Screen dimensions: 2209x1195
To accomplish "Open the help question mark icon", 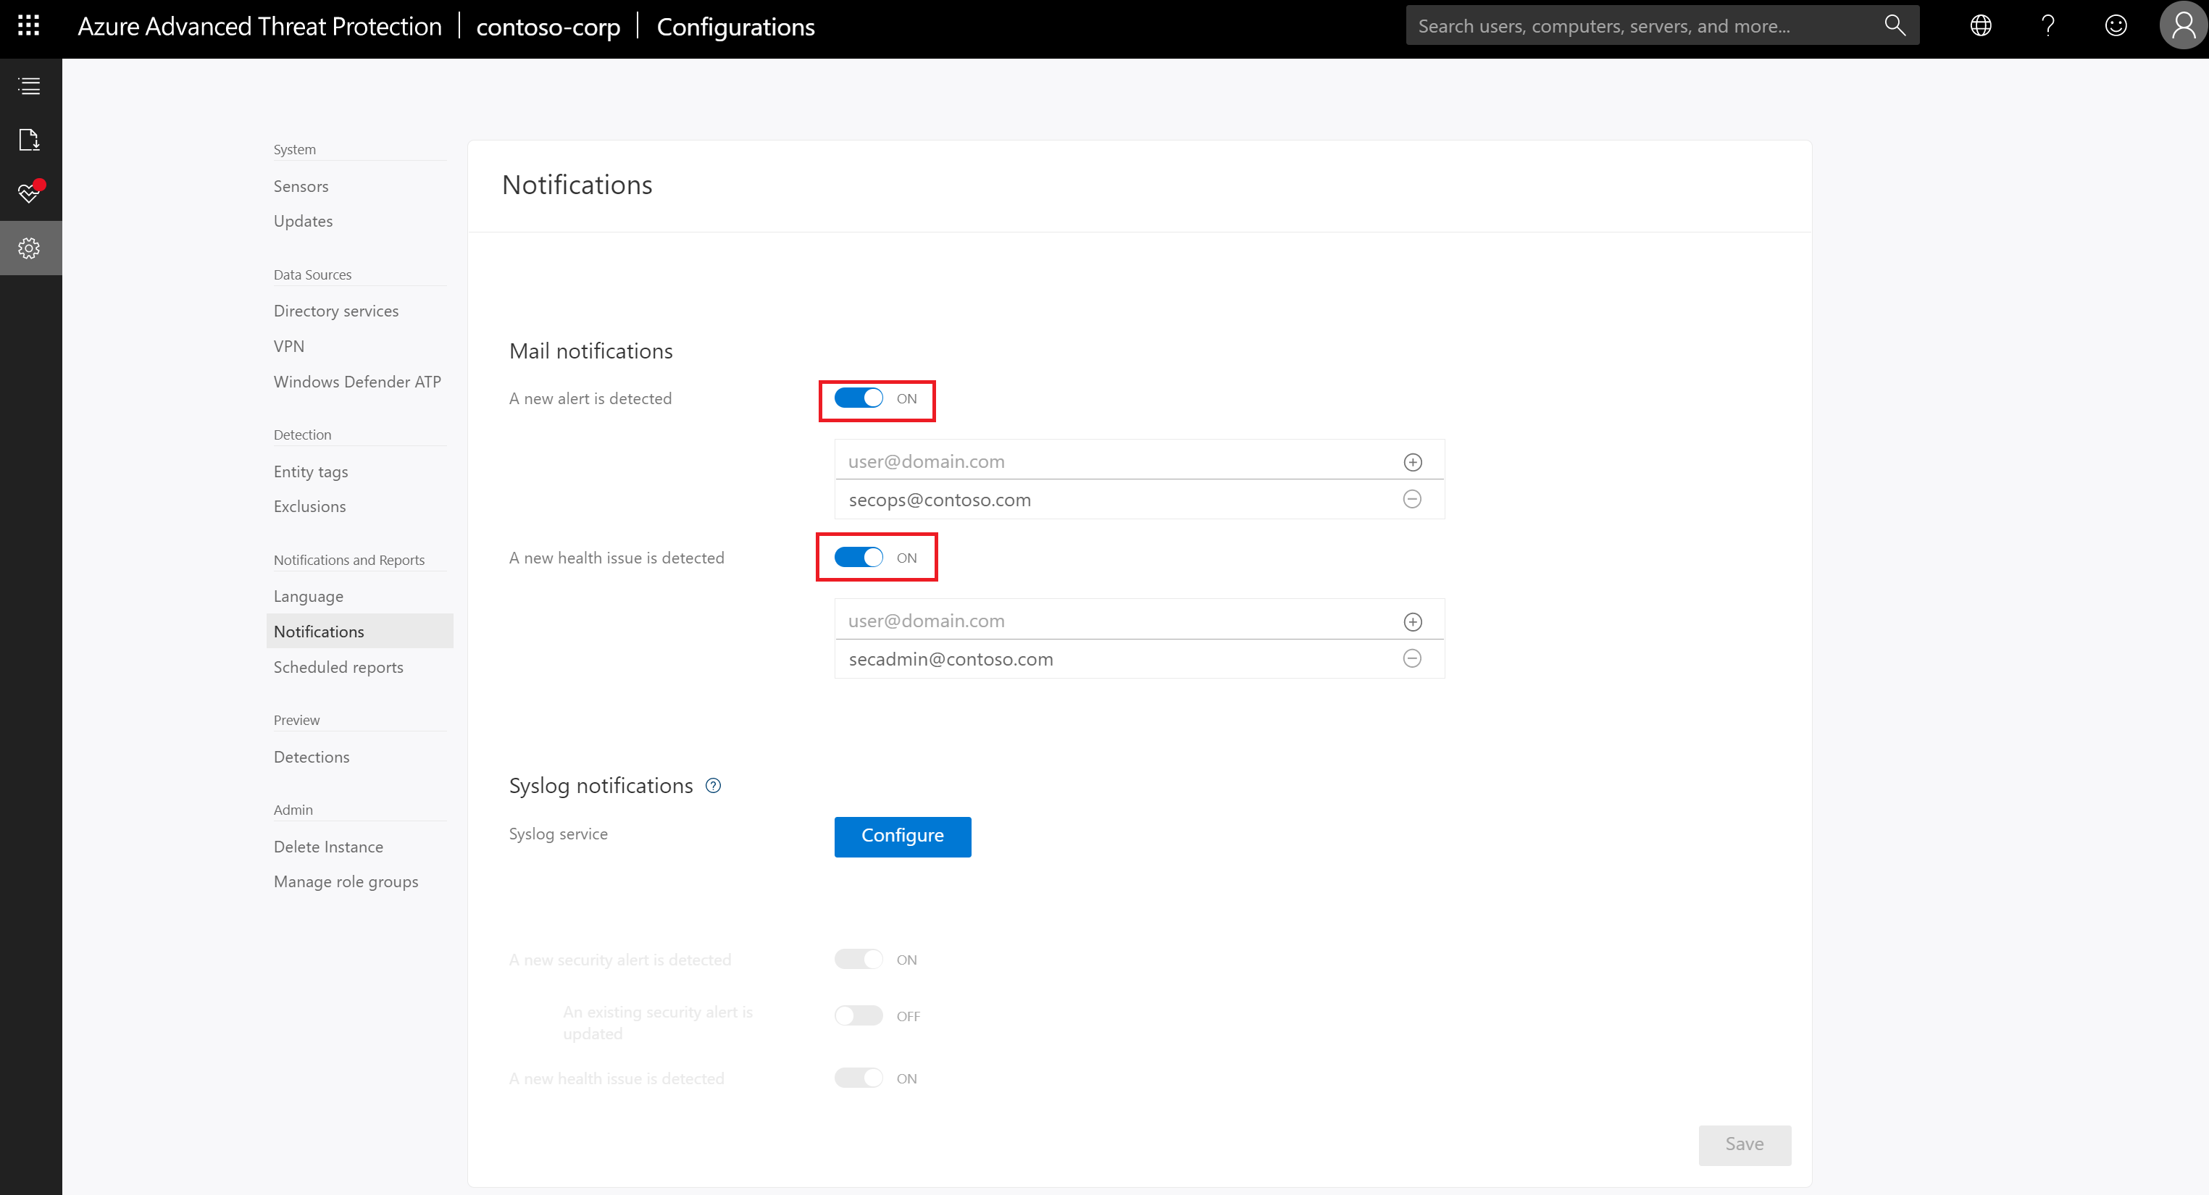I will tap(2047, 25).
